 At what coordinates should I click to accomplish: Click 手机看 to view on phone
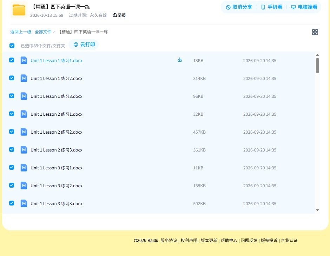coord(271,7)
